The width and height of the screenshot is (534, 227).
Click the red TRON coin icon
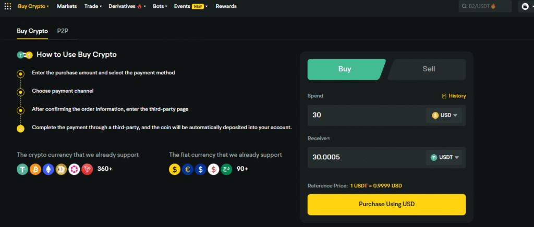87,169
